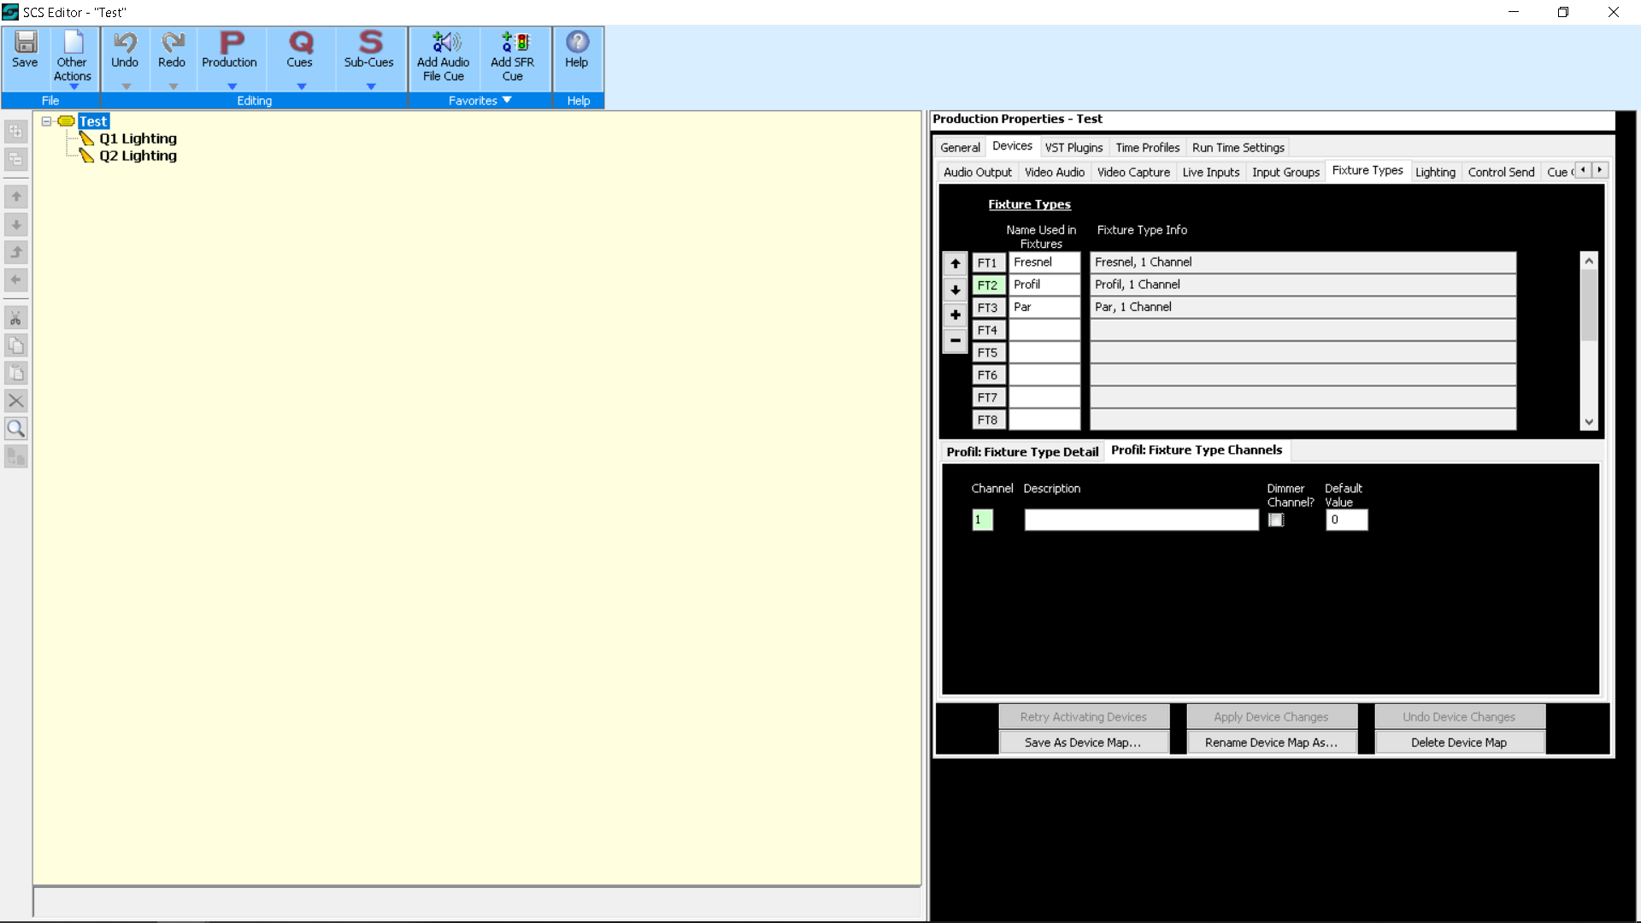The image size is (1641, 923).
Task: Open the Run Time Settings tab
Action: pyautogui.click(x=1238, y=147)
